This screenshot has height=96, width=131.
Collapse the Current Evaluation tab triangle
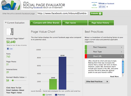pos(6,23)
